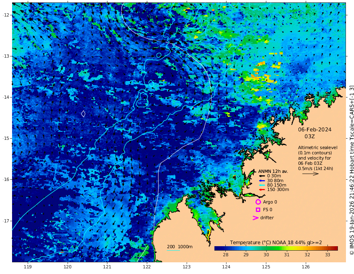Image resolution: width=354 pixels, height=274 pixels.
Task: Click the red 150-300m ANMN arrow
Action: click(262, 190)
